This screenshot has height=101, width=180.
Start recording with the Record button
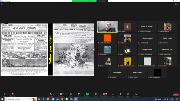point(96,95)
